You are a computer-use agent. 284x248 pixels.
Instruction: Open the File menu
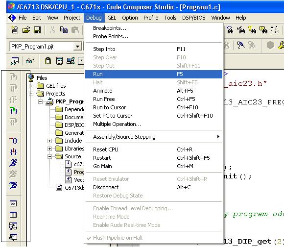coord(23,18)
